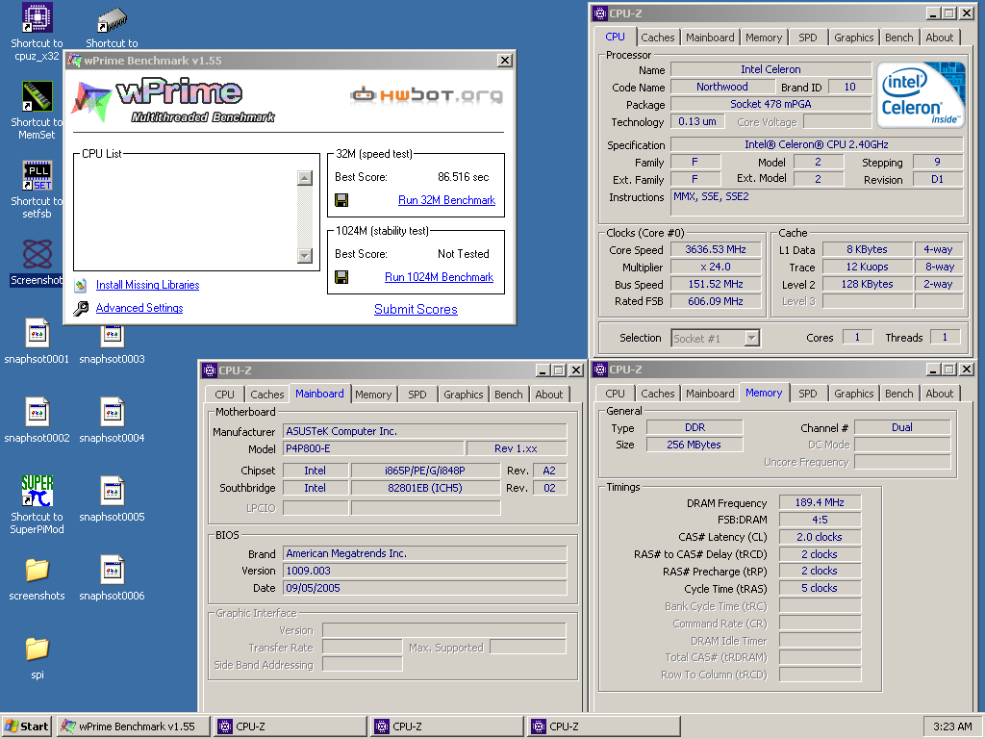Select the BIOS Version 1009.003 field

point(424,572)
